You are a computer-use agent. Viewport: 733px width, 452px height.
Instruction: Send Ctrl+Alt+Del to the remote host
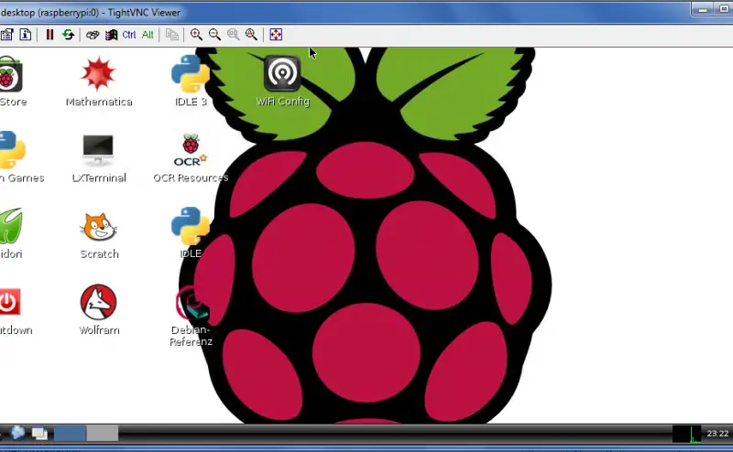tap(93, 35)
